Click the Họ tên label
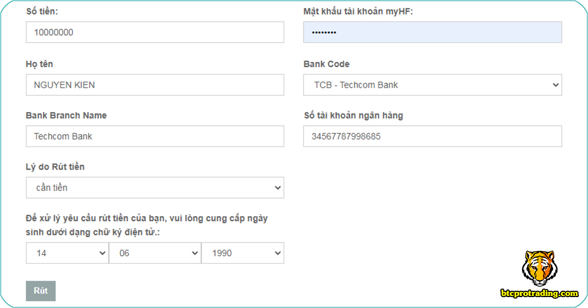This screenshot has width=588, height=308. point(40,64)
